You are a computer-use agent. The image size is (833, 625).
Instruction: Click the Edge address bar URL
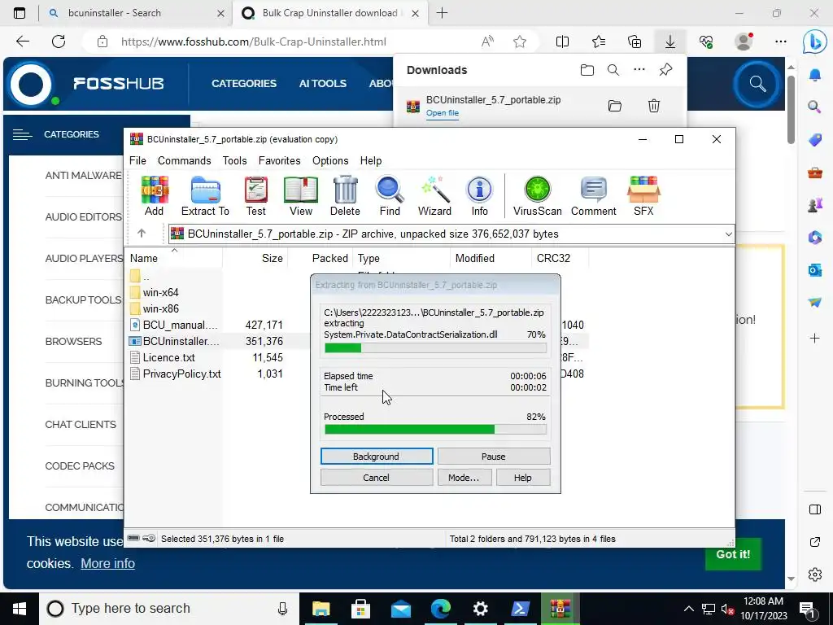[x=254, y=42]
